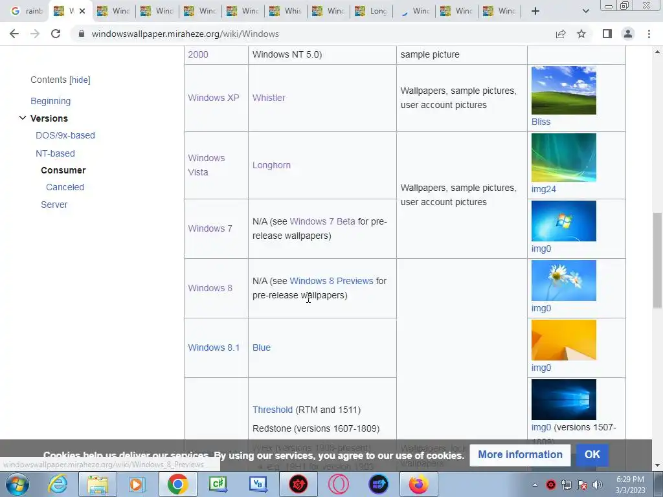Show hidden system tray icons
The image size is (663, 497).
tap(535, 485)
